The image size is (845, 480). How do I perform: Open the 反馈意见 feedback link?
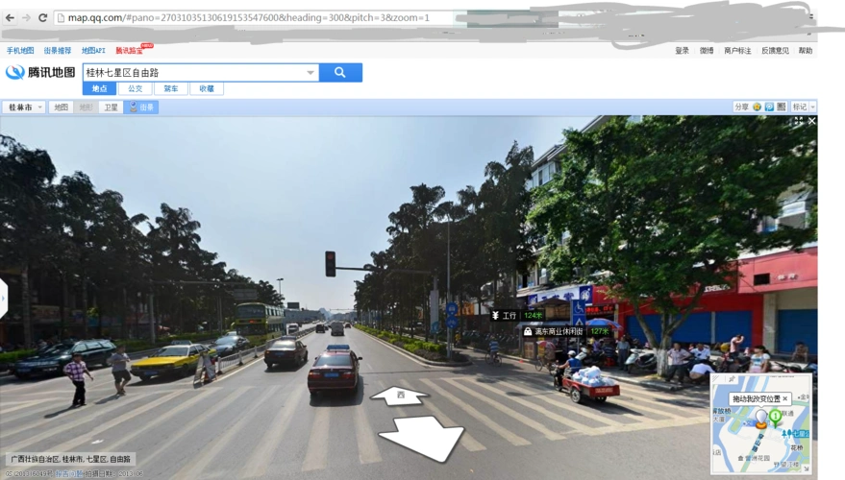pyautogui.click(x=775, y=51)
